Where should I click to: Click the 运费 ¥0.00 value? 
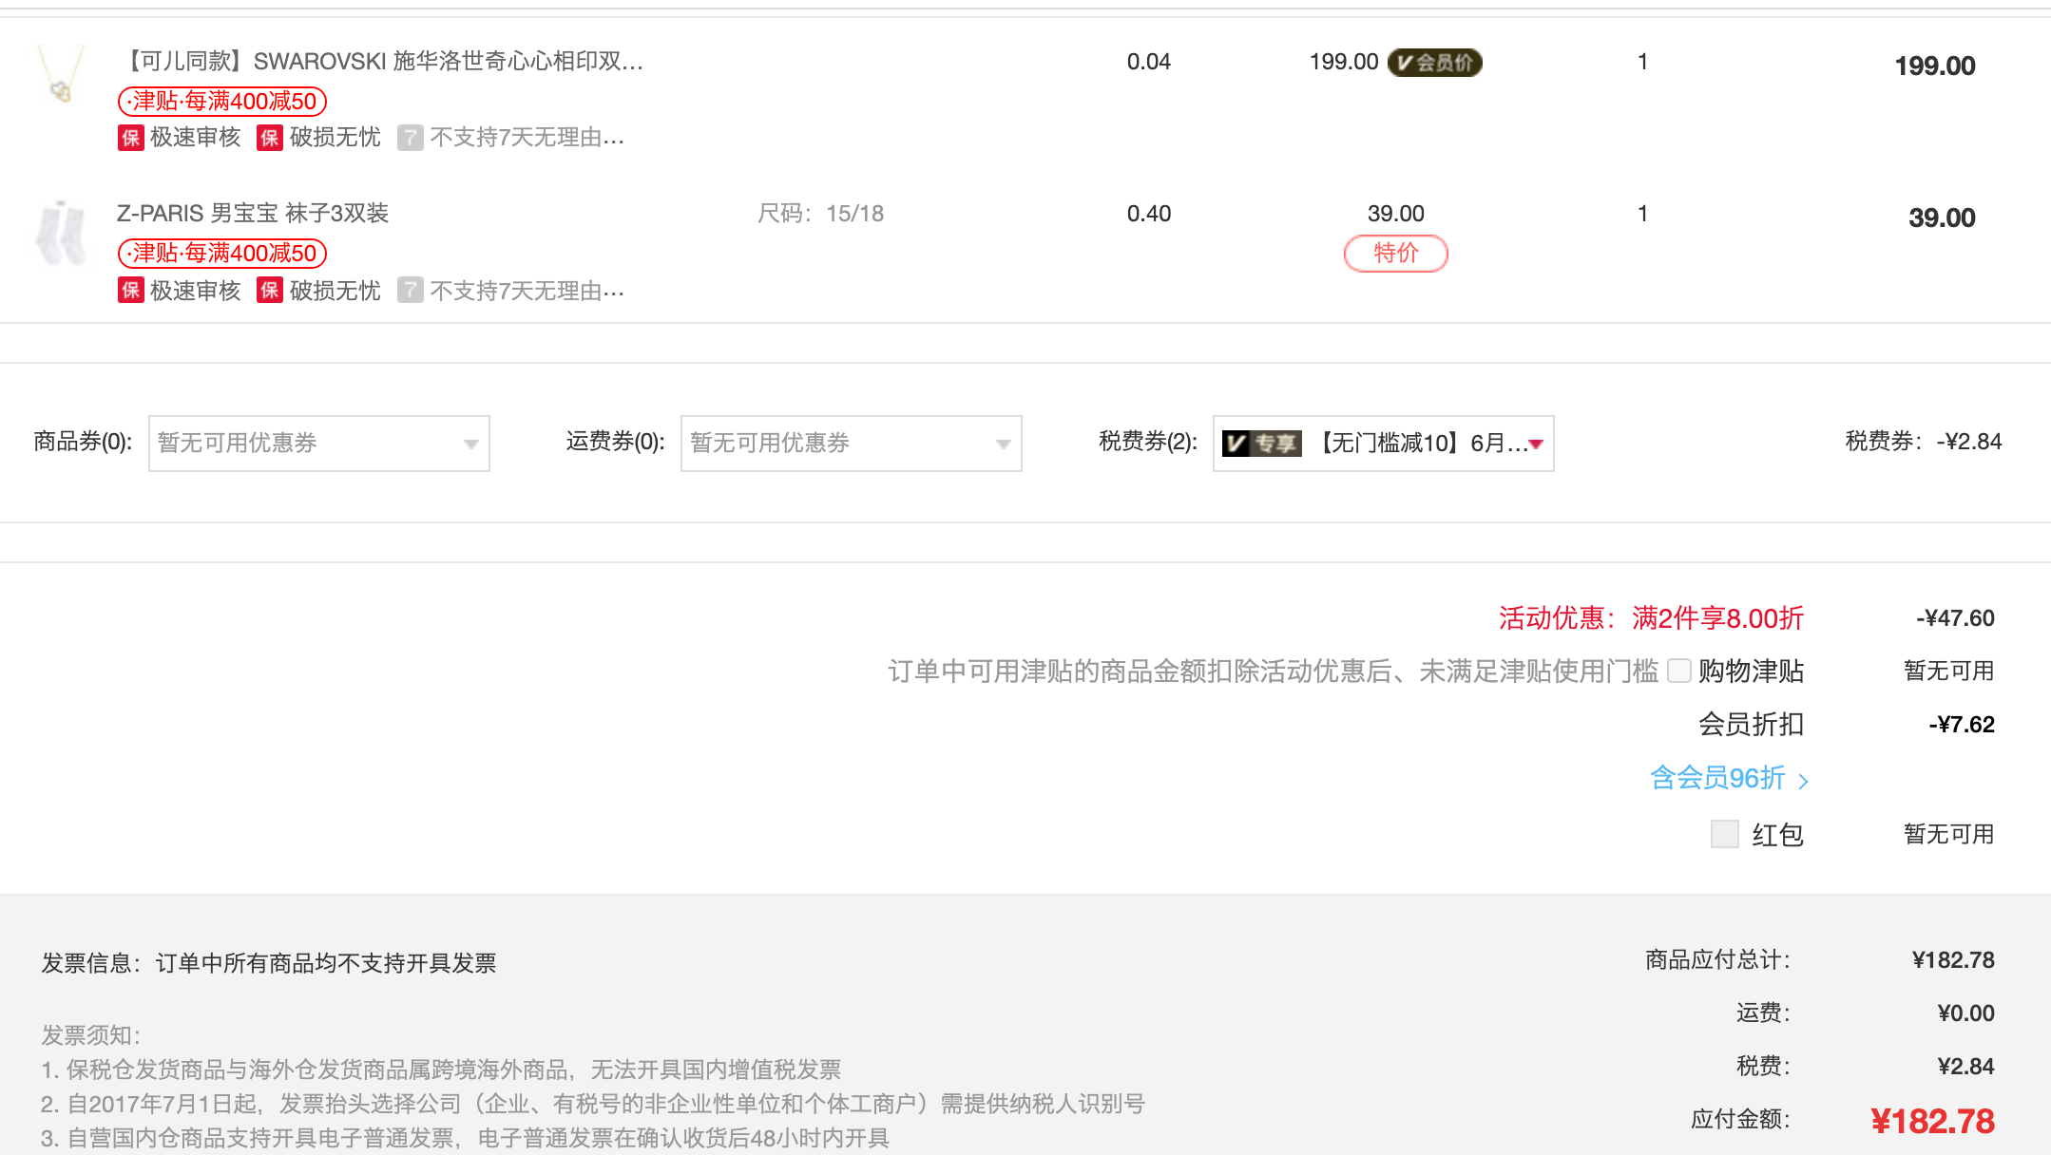pyautogui.click(x=1965, y=1013)
